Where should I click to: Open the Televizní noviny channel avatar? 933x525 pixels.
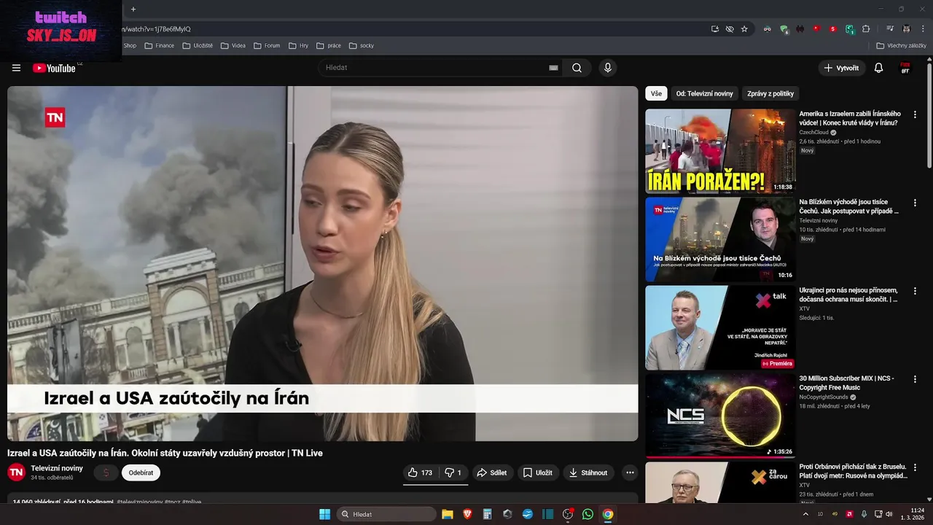click(x=16, y=472)
